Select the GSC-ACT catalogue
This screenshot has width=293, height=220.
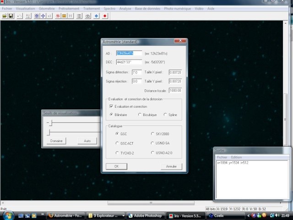point(117,143)
